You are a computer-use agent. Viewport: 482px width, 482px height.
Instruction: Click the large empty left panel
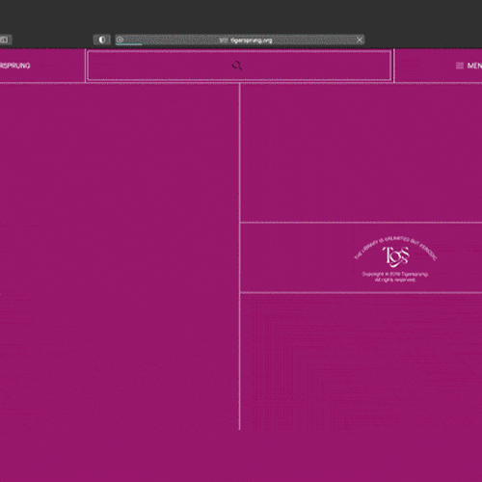(x=120, y=256)
